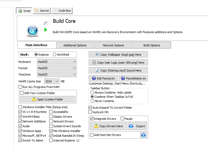Click the blue arrow button beside Add Host Net Drivers
This screenshot has width=208, height=150.
point(143,135)
